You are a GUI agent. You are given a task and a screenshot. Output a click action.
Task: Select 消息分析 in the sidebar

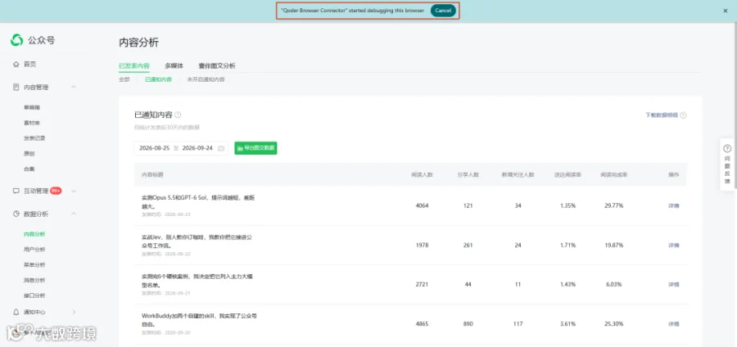[34, 281]
